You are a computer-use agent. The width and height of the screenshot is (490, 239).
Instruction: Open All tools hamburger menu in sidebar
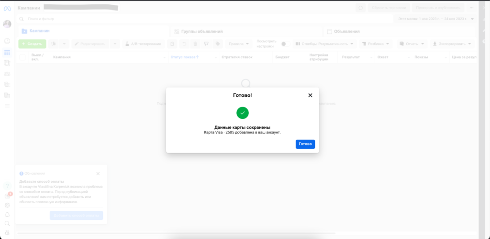[7, 106]
